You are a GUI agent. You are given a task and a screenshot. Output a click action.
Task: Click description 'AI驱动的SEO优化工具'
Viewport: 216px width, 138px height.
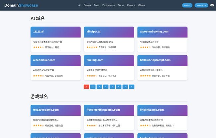[44, 70]
